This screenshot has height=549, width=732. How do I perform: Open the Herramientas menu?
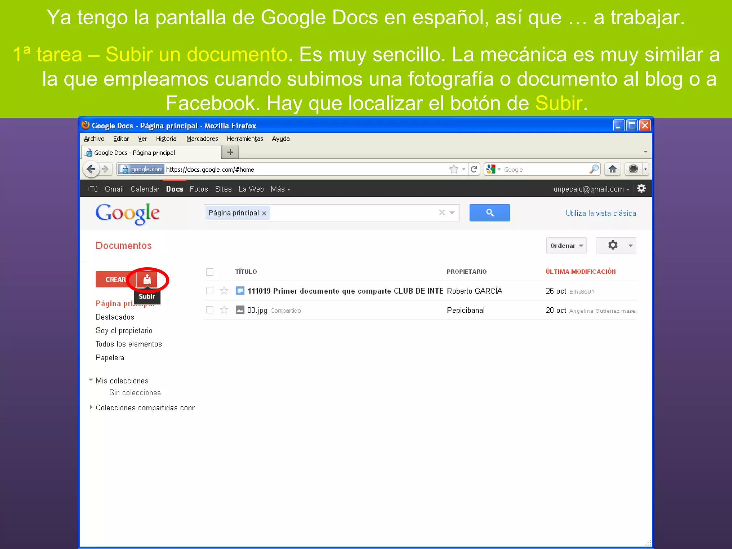pyautogui.click(x=245, y=139)
